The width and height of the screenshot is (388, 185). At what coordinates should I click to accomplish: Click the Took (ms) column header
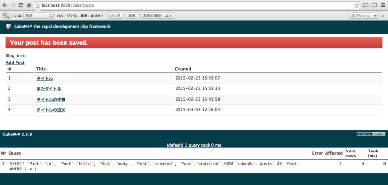[373, 153]
